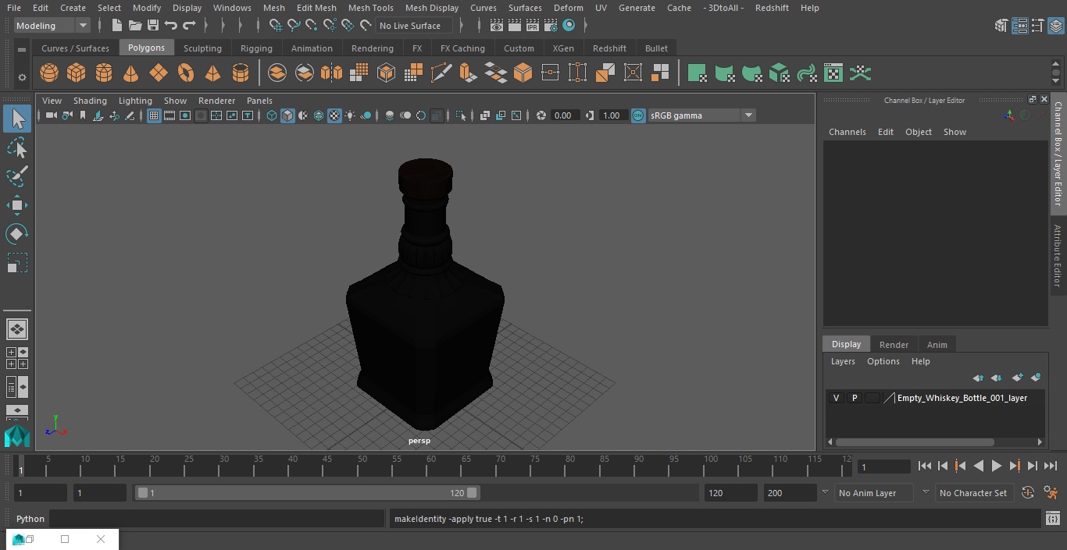Viewport: 1067px width, 550px height.
Task: Toggle use all lights in viewport
Action: [x=350, y=115]
